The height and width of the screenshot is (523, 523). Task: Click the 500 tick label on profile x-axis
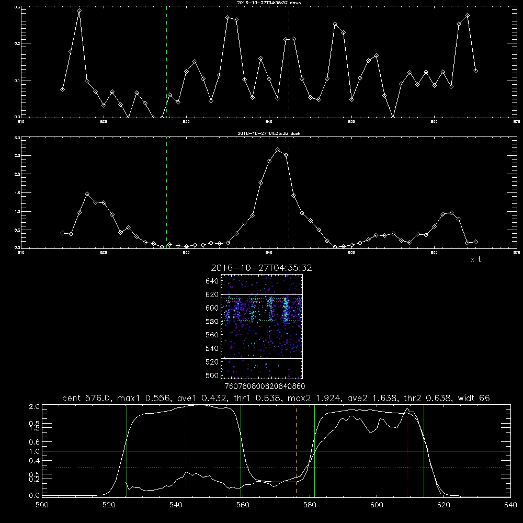pos(42,505)
